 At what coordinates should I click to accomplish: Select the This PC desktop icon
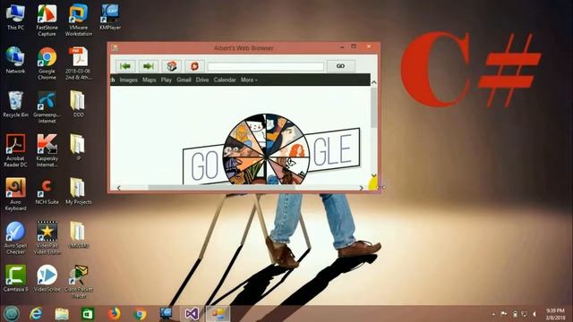click(x=15, y=17)
